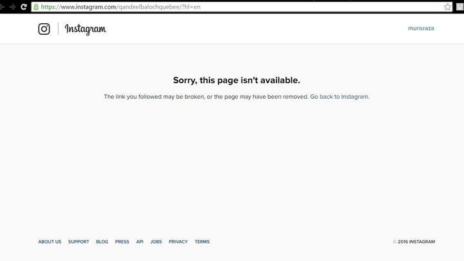464x261 pixels.
Task: Visit the BLOG footer link
Action: (102, 242)
